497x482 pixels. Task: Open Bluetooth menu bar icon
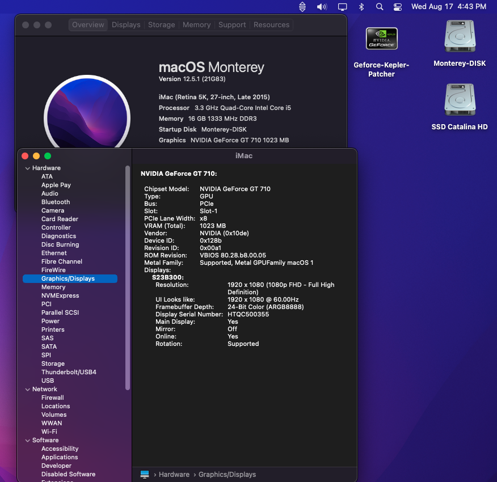coord(361,7)
